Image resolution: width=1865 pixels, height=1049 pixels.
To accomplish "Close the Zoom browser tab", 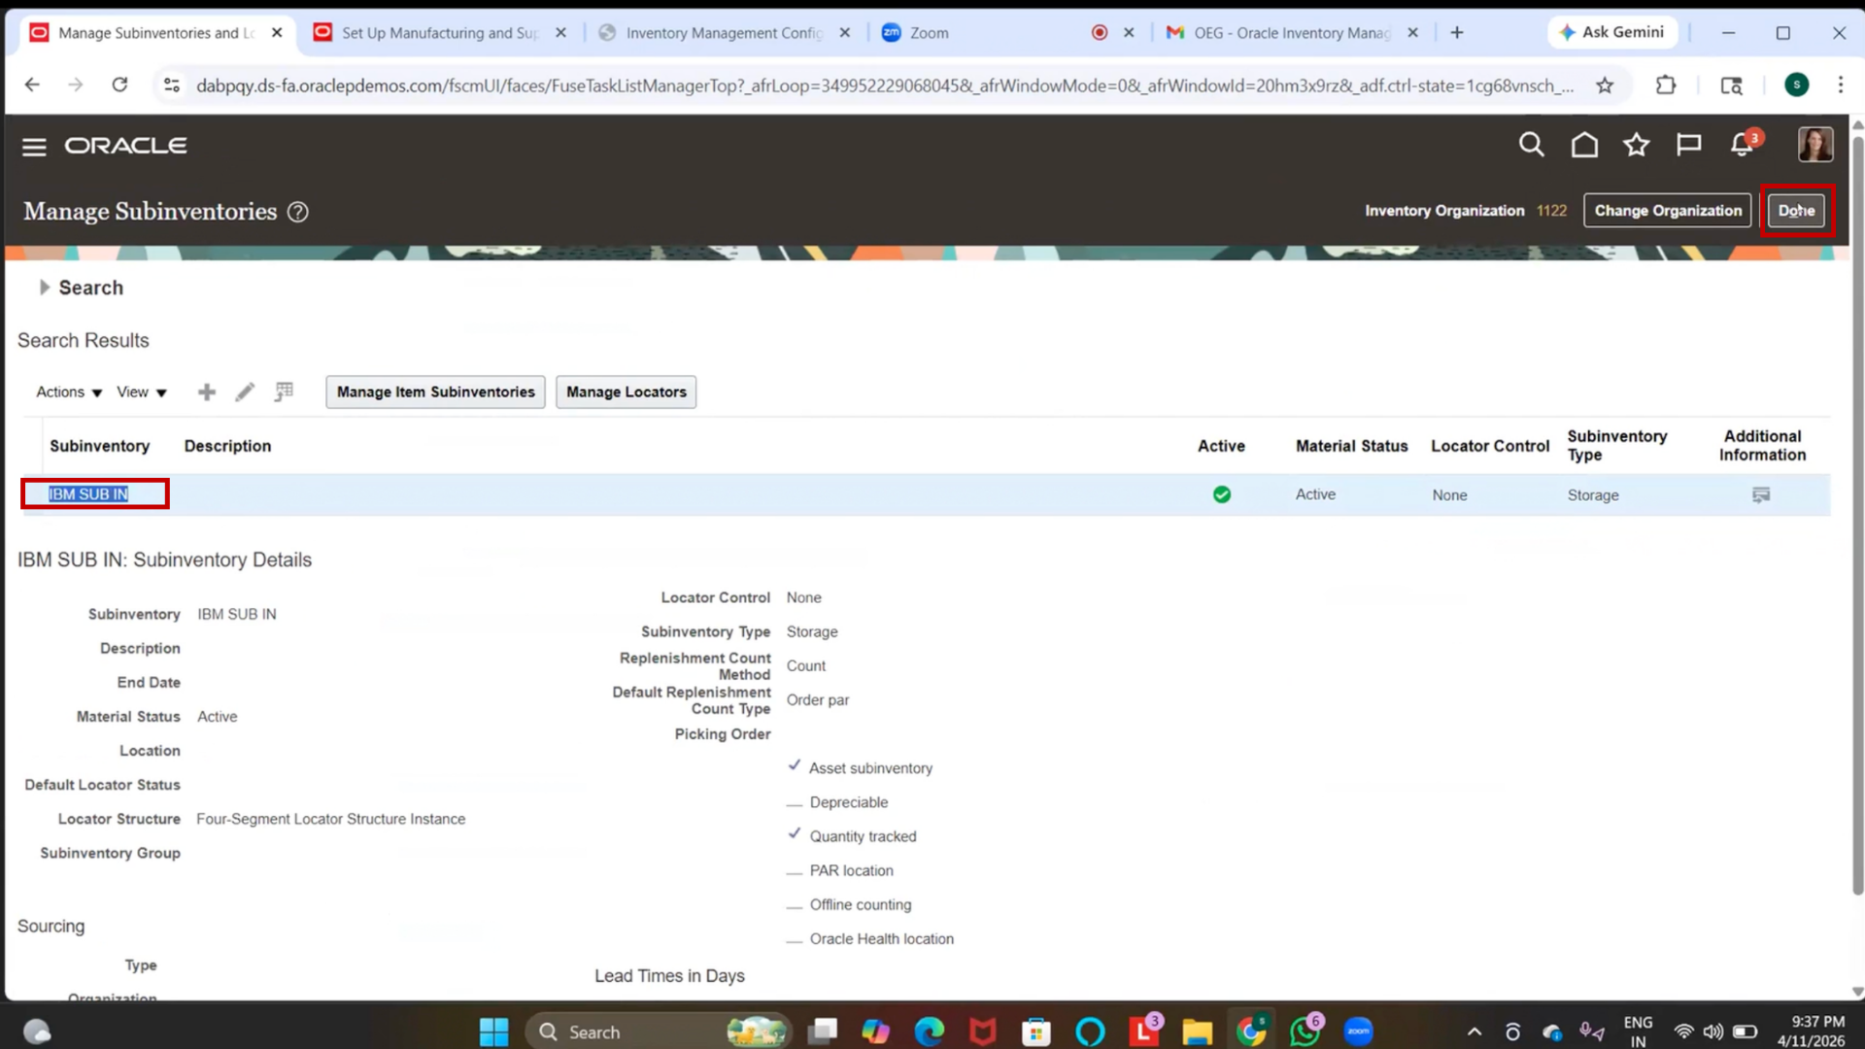I will pos(1129,33).
